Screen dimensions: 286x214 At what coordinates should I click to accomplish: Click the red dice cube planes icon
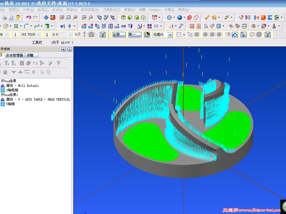[x=154, y=18]
